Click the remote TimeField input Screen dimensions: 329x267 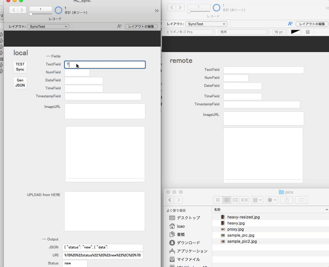pos(242,96)
